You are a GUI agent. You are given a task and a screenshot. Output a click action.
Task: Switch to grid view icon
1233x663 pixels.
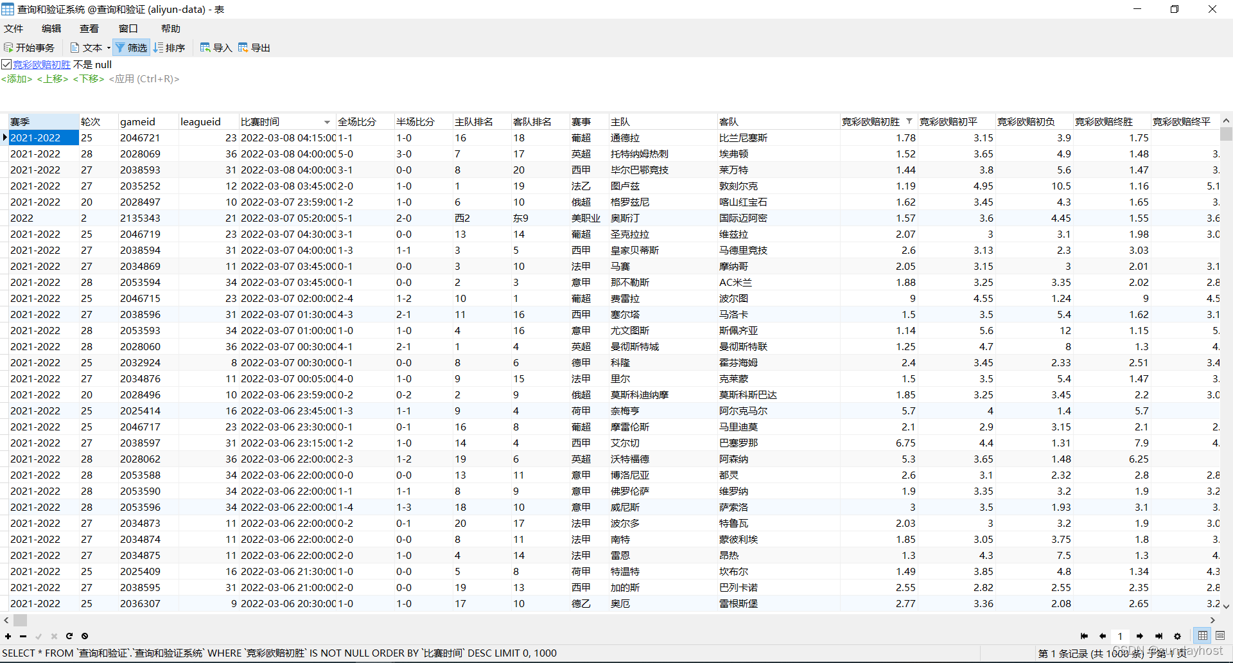pos(1203,635)
